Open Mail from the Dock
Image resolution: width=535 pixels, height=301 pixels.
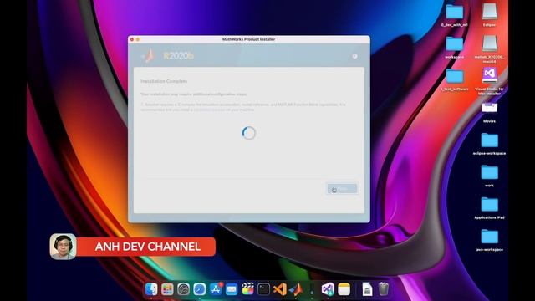(x=232, y=289)
